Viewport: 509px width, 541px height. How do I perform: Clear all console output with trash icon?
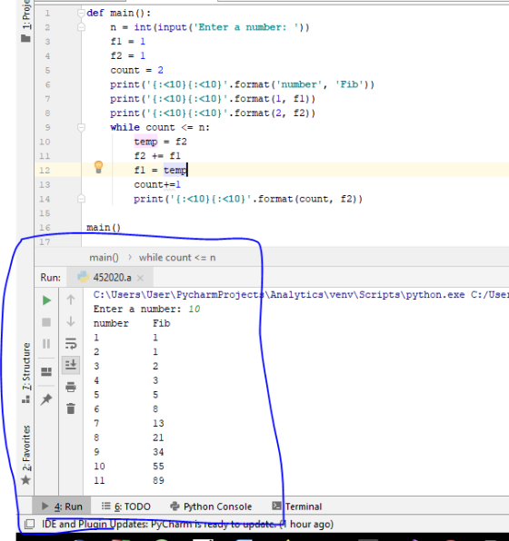(x=71, y=408)
